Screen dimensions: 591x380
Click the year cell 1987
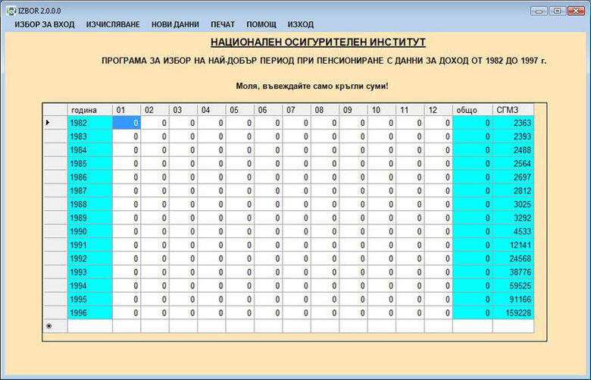click(x=90, y=190)
